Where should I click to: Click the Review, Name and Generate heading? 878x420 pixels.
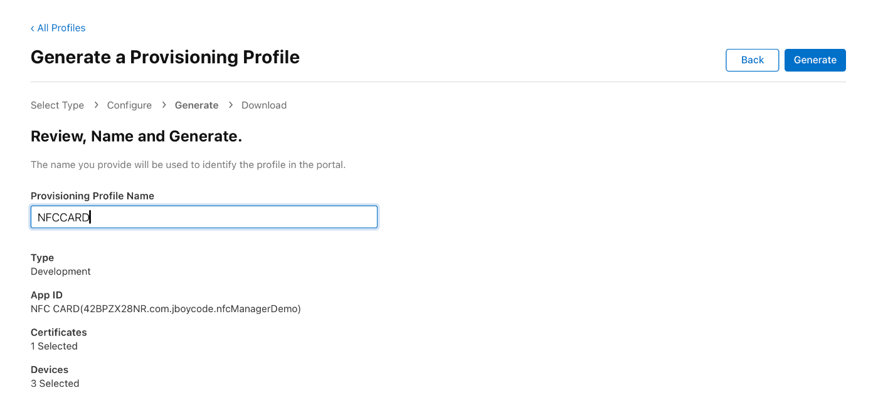point(136,136)
